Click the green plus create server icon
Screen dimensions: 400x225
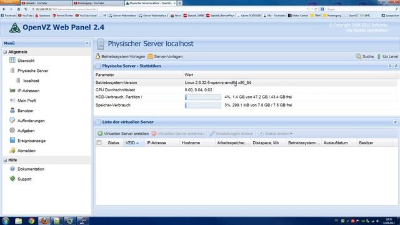pyautogui.click(x=100, y=133)
